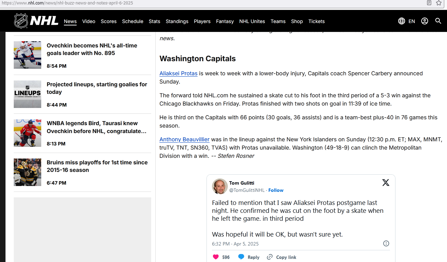Click the 8:54 PM story timestamp
This screenshot has width=447, height=262.
click(57, 66)
